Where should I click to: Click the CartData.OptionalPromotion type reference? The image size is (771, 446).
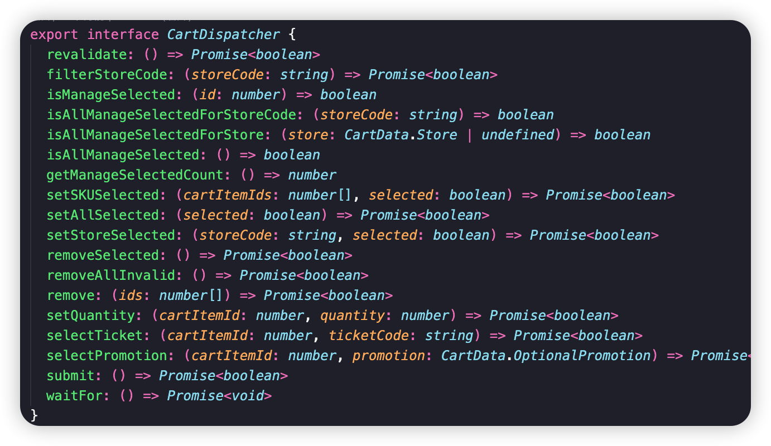546,356
